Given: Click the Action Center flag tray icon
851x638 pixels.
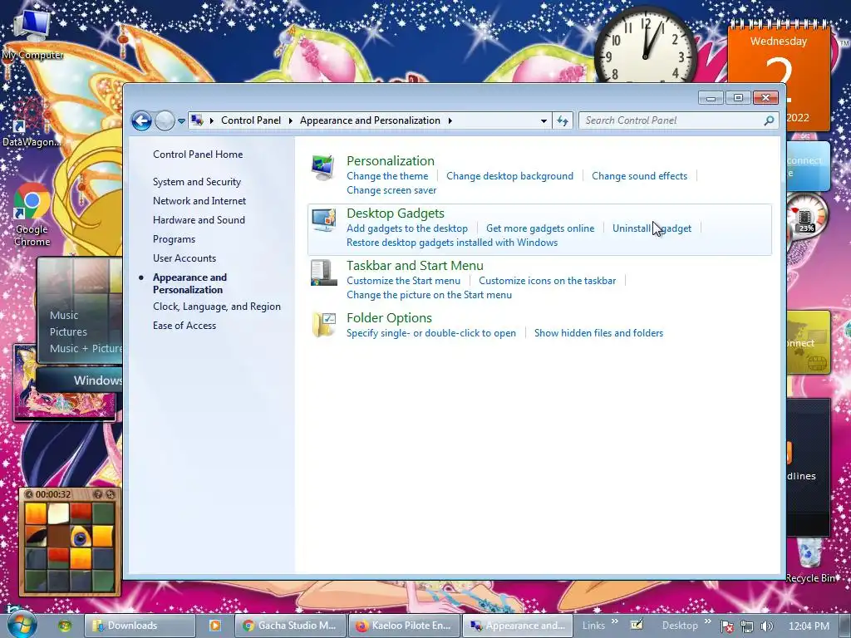Looking at the screenshot, I should pos(726,626).
